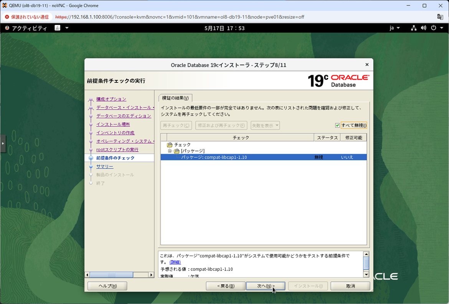Click the volume speaker icon
Viewport: 449px width, 304px height.
point(424,28)
